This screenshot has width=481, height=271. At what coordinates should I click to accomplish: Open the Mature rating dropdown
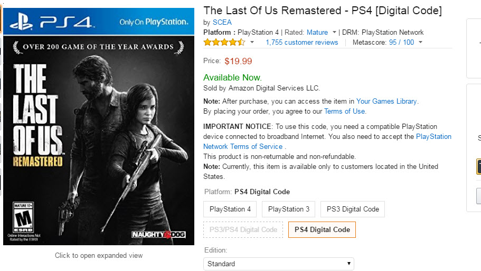pyautogui.click(x=335, y=33)
